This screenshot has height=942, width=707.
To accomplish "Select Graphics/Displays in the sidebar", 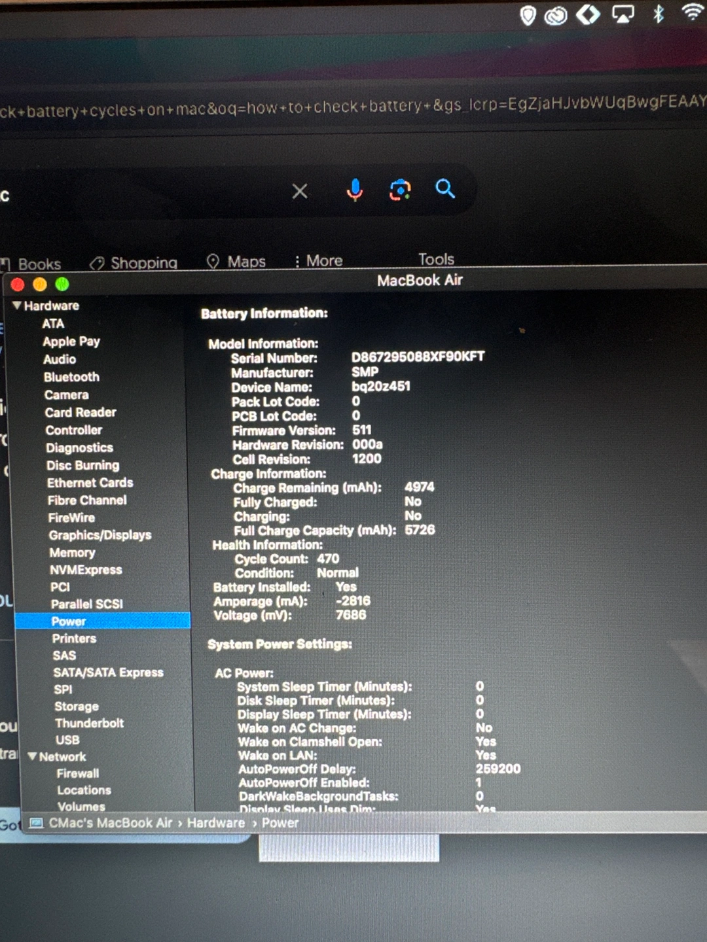I will 100,535.
